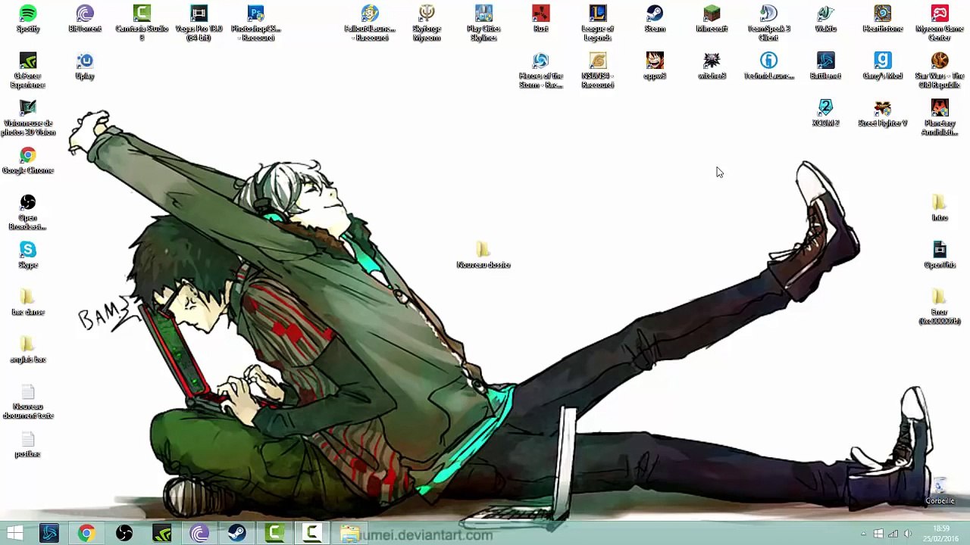The height and width of the screenshot is (545, 970).
Task: Open Google Chrome from the taskbar
Action: [x=86, y=534]
